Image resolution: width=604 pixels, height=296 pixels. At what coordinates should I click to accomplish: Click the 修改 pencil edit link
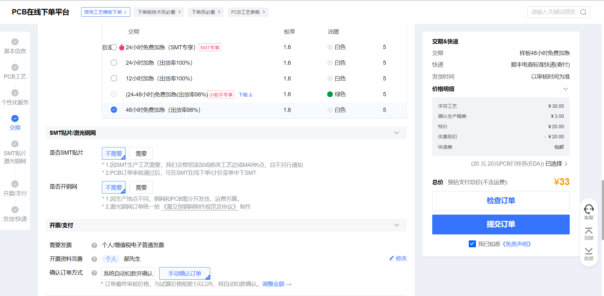click(x=398, y=258)
